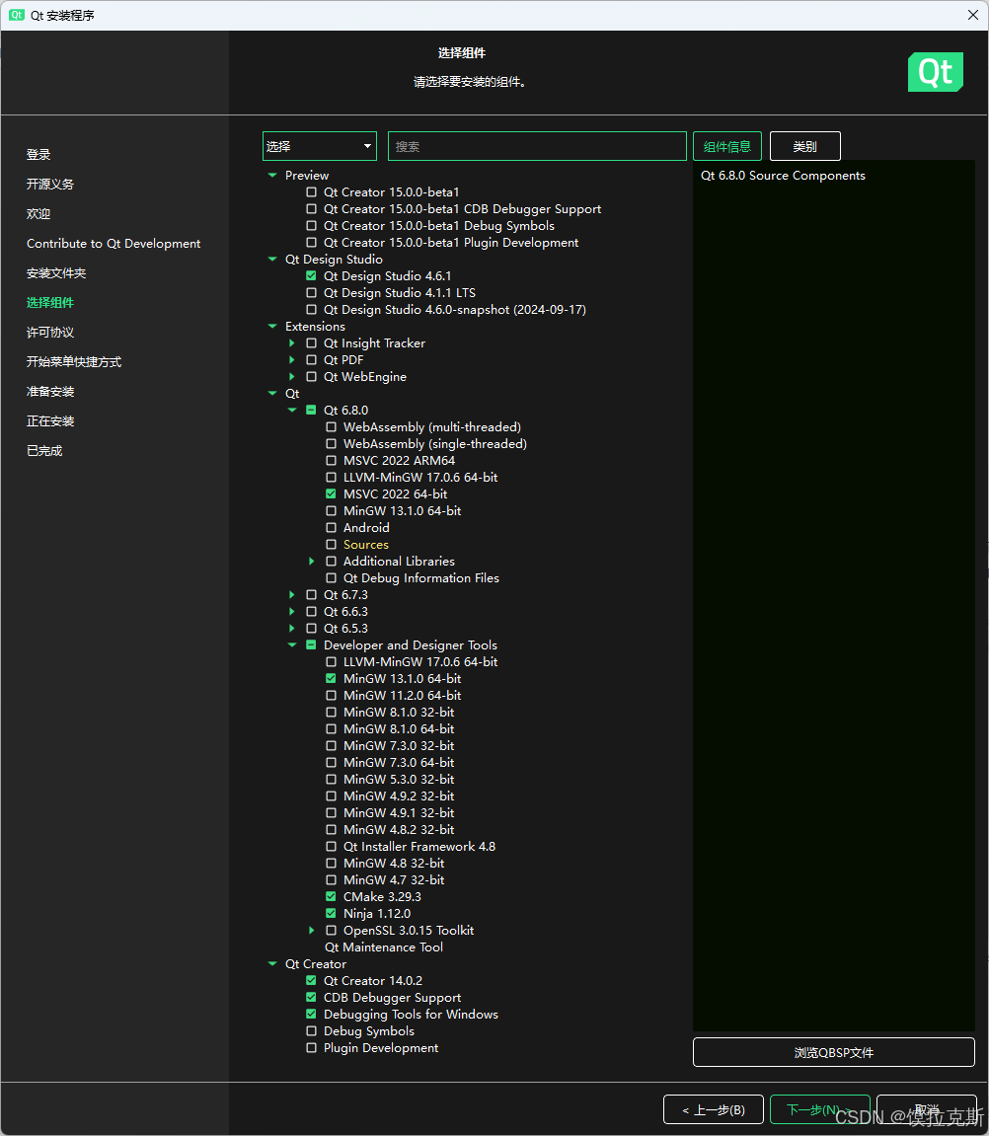Uncheck Ninja 1.12.0
The height and width of the screenshot is (1136, 989).
(x=331, y=913)
